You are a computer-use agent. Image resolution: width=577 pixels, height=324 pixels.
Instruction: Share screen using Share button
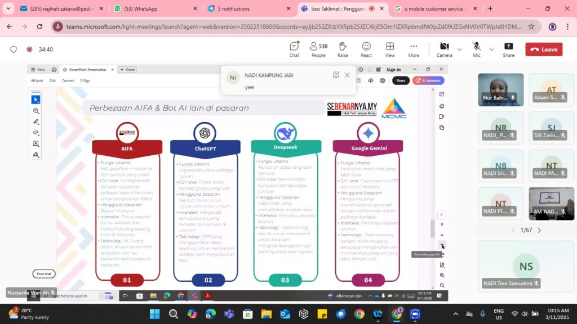click(x=508, y=49)
